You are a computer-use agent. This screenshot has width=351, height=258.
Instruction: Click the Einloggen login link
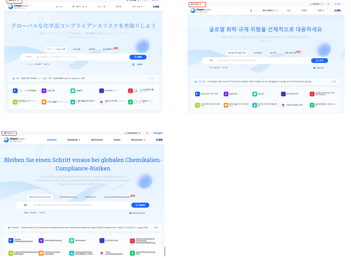(x=158, y=133)
